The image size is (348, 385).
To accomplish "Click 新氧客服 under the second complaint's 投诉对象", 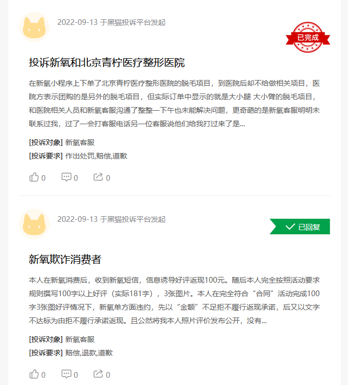I will coord(80,339).
